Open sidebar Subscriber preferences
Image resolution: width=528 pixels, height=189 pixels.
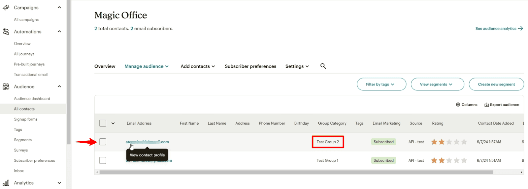[34, 160]
